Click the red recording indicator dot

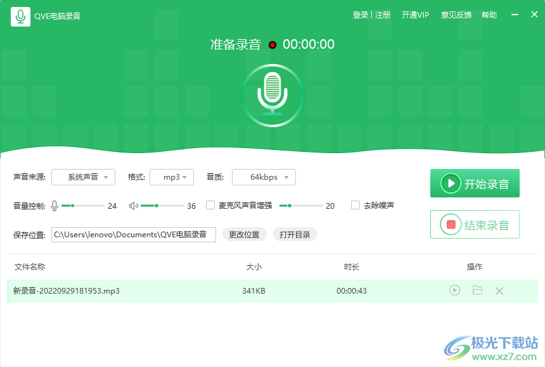click(x=272, y=44)
